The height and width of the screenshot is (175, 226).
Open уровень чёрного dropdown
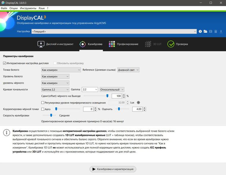[x=55, y=83]
